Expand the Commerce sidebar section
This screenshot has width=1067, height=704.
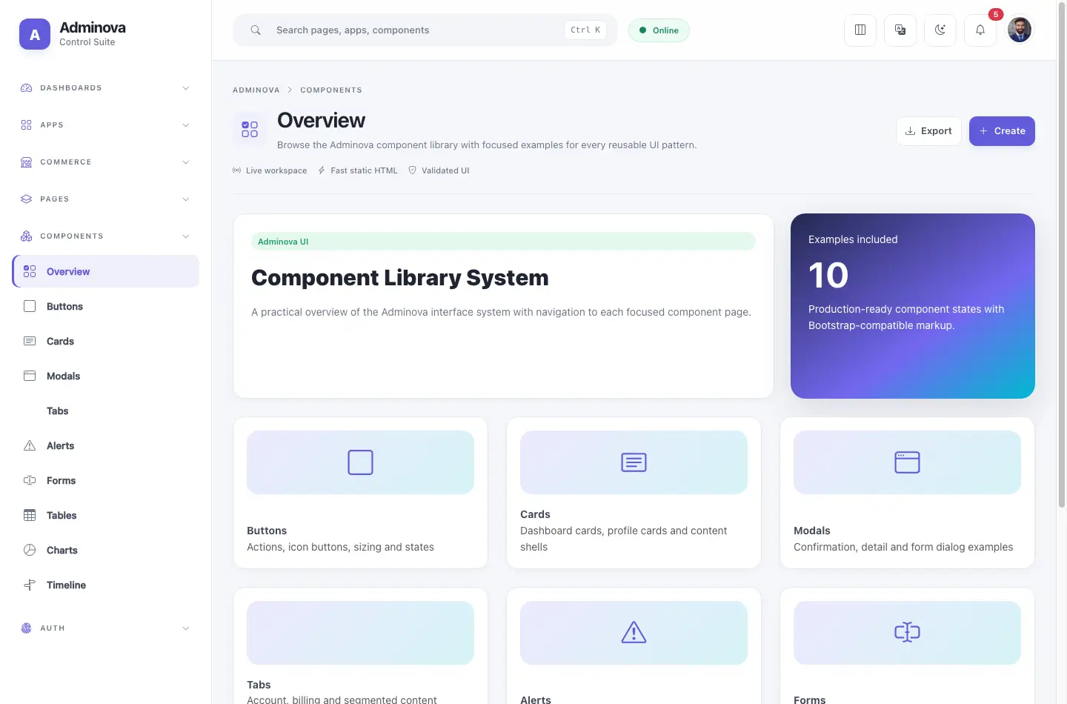pos(105,162)
